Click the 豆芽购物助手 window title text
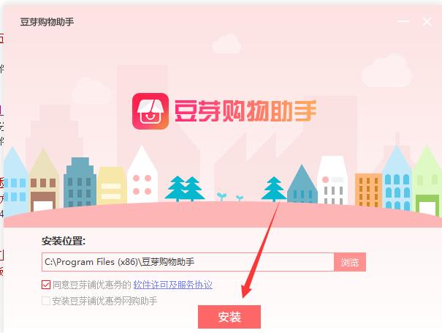 (47, 22)
